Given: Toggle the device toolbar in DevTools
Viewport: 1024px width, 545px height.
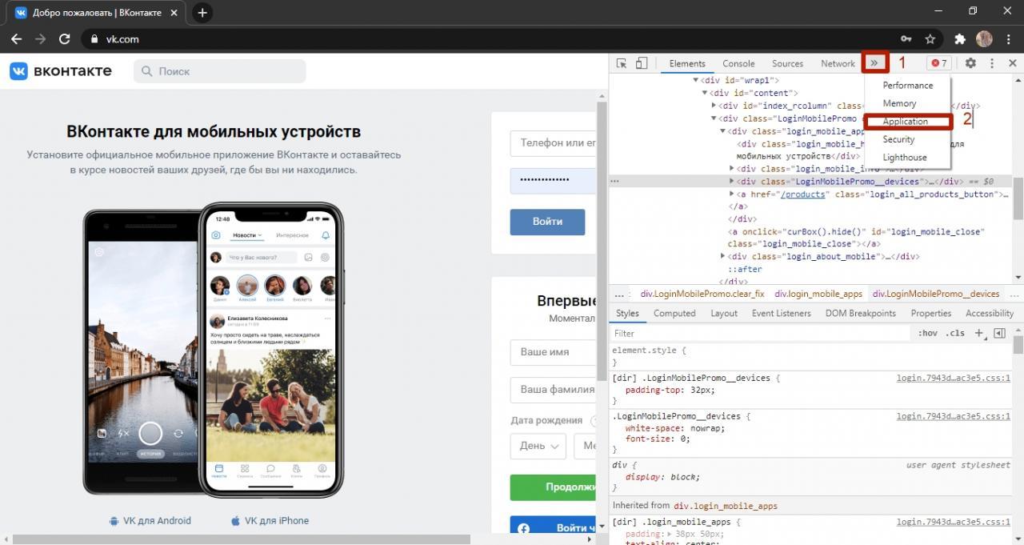Looking at the screenshot, I should (x=641, y=63).
